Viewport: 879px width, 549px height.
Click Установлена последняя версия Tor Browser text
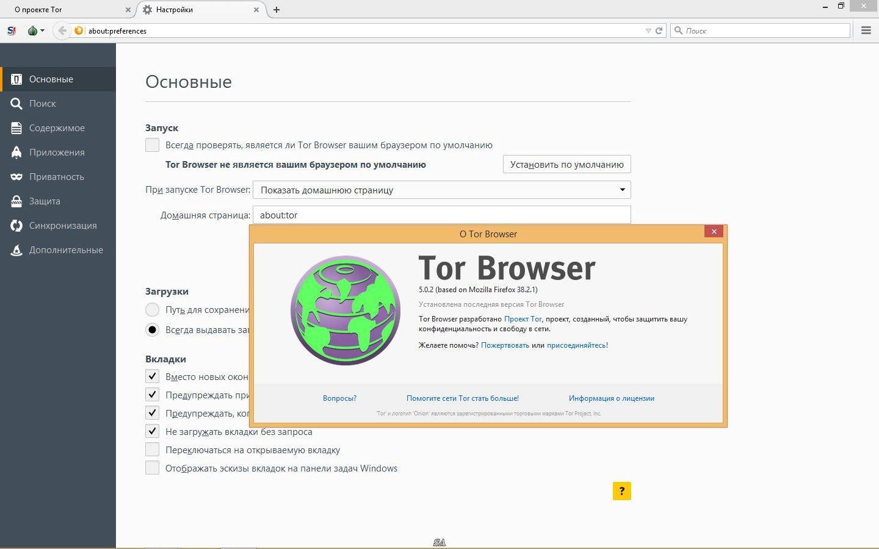(x=491, y=304)
